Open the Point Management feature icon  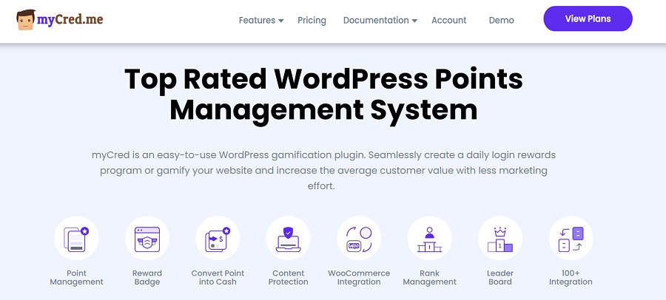pyautogui.click(x=76, y=238)
